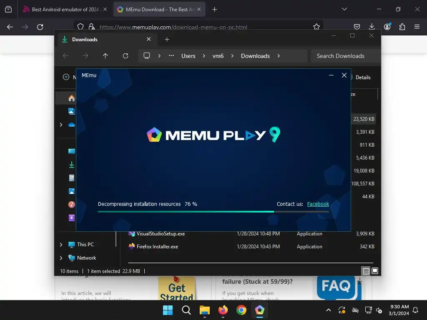Go up one folder level in File Explorer

[x=105, y=56]
